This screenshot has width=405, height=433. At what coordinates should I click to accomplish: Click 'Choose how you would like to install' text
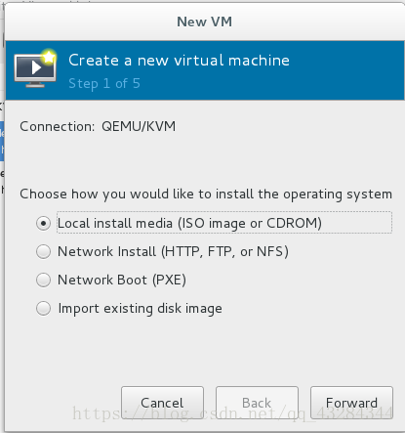point(206,195)
